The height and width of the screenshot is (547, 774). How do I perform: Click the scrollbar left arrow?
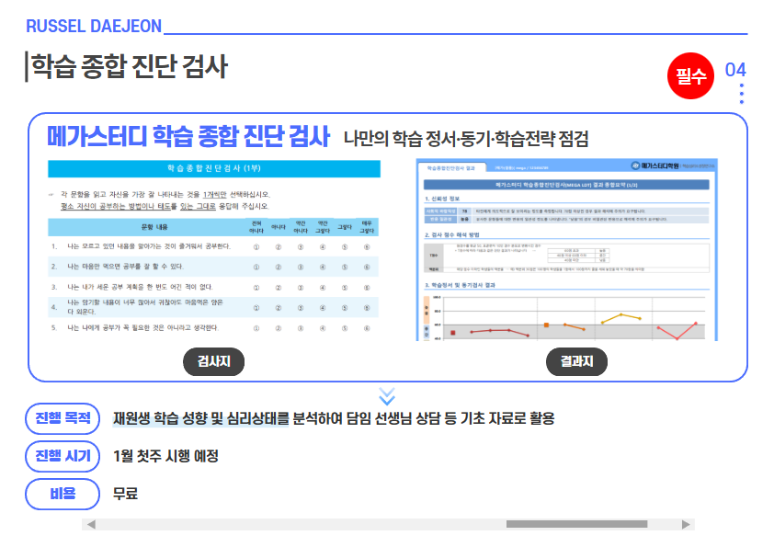pyautogui.click(x=89, y=524)
